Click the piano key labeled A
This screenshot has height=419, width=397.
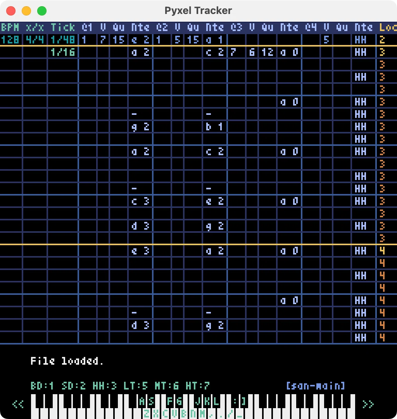pyautogui.click(x=142, y=401)
